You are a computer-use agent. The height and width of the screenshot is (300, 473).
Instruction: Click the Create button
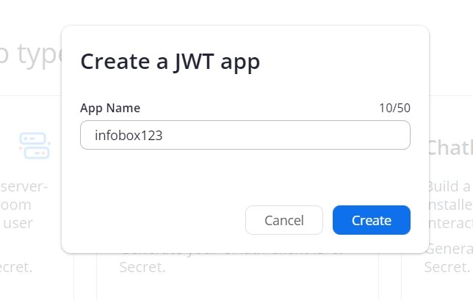coord(372,220)
